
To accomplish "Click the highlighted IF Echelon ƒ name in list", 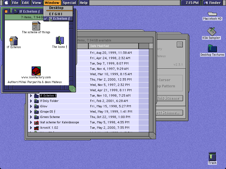I will coord(48,95).
